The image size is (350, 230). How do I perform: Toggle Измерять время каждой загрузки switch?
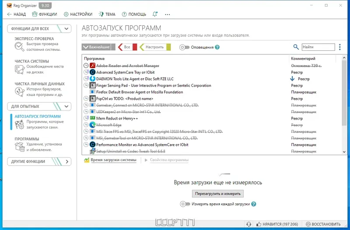pos(185,204)
